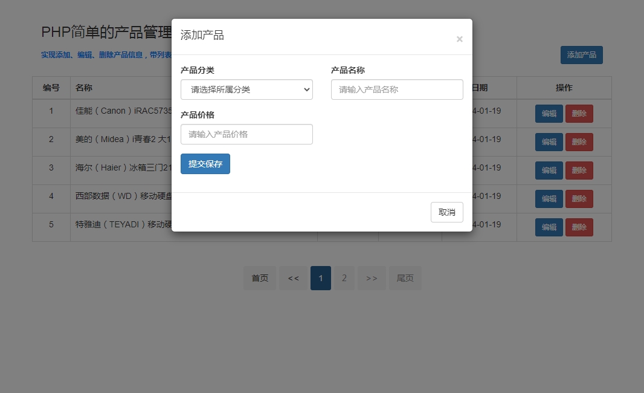Viewport: 644px width, 393px height.
Task: Edit product row 1 with 编辑
Action: (x=549, y=114)
